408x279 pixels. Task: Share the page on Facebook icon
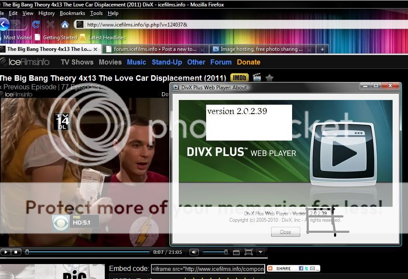[301, 268]
